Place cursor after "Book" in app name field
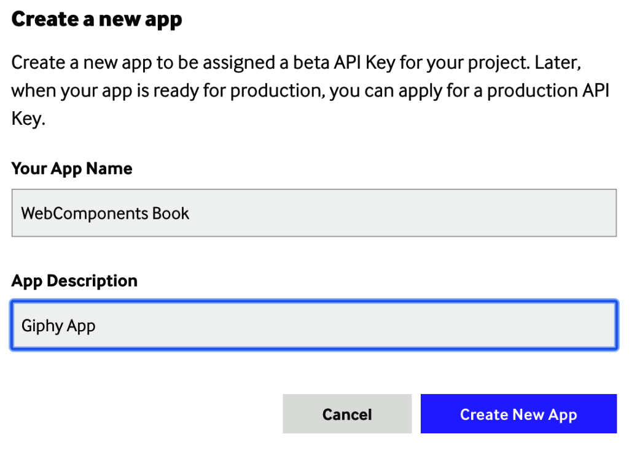The width and height of the screenshot is (637, 453). tap(190, 213)
